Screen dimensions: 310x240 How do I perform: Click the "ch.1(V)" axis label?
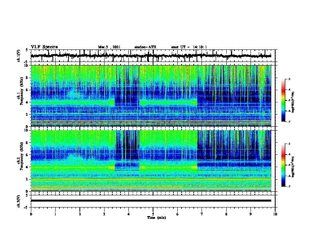[x=19, y=56]
